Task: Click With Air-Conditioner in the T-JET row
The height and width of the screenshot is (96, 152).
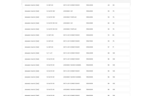Action: tap(71, 53)
